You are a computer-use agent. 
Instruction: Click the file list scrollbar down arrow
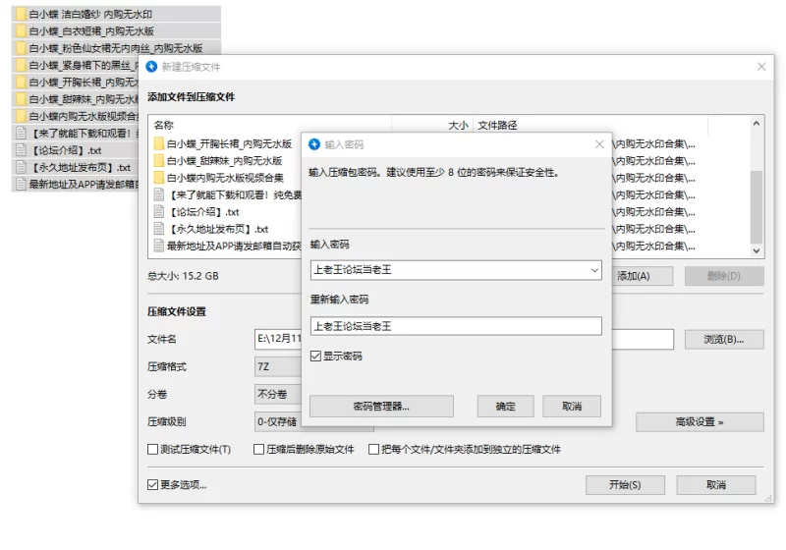point(757,251)
